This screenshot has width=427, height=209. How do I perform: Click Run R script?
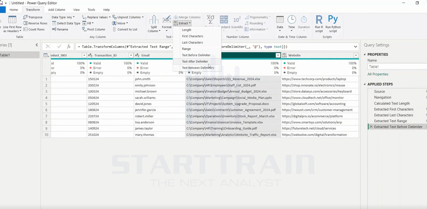pyautogui.click(x=319, y=24)
